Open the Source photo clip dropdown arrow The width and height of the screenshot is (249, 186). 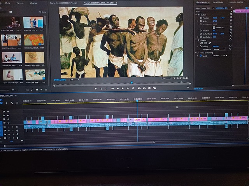pos(213,8)
